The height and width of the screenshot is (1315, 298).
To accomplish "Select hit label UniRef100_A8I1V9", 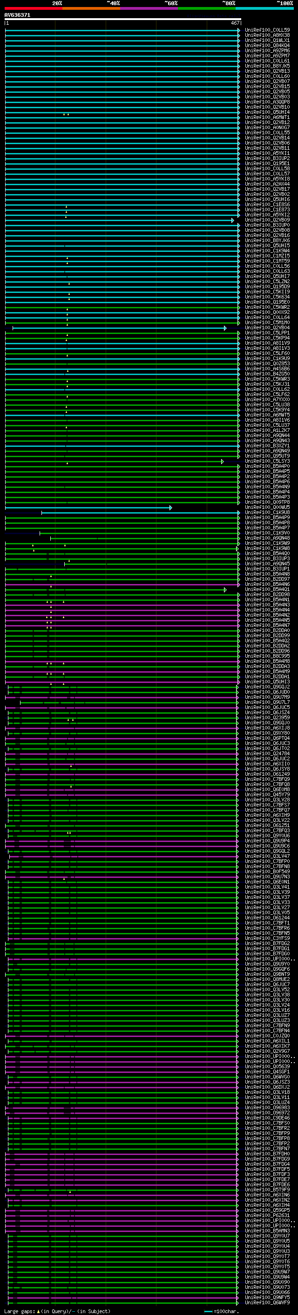I will click(x=267, y=343).
